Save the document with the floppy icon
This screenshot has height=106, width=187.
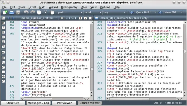click(x=18, y=12)
